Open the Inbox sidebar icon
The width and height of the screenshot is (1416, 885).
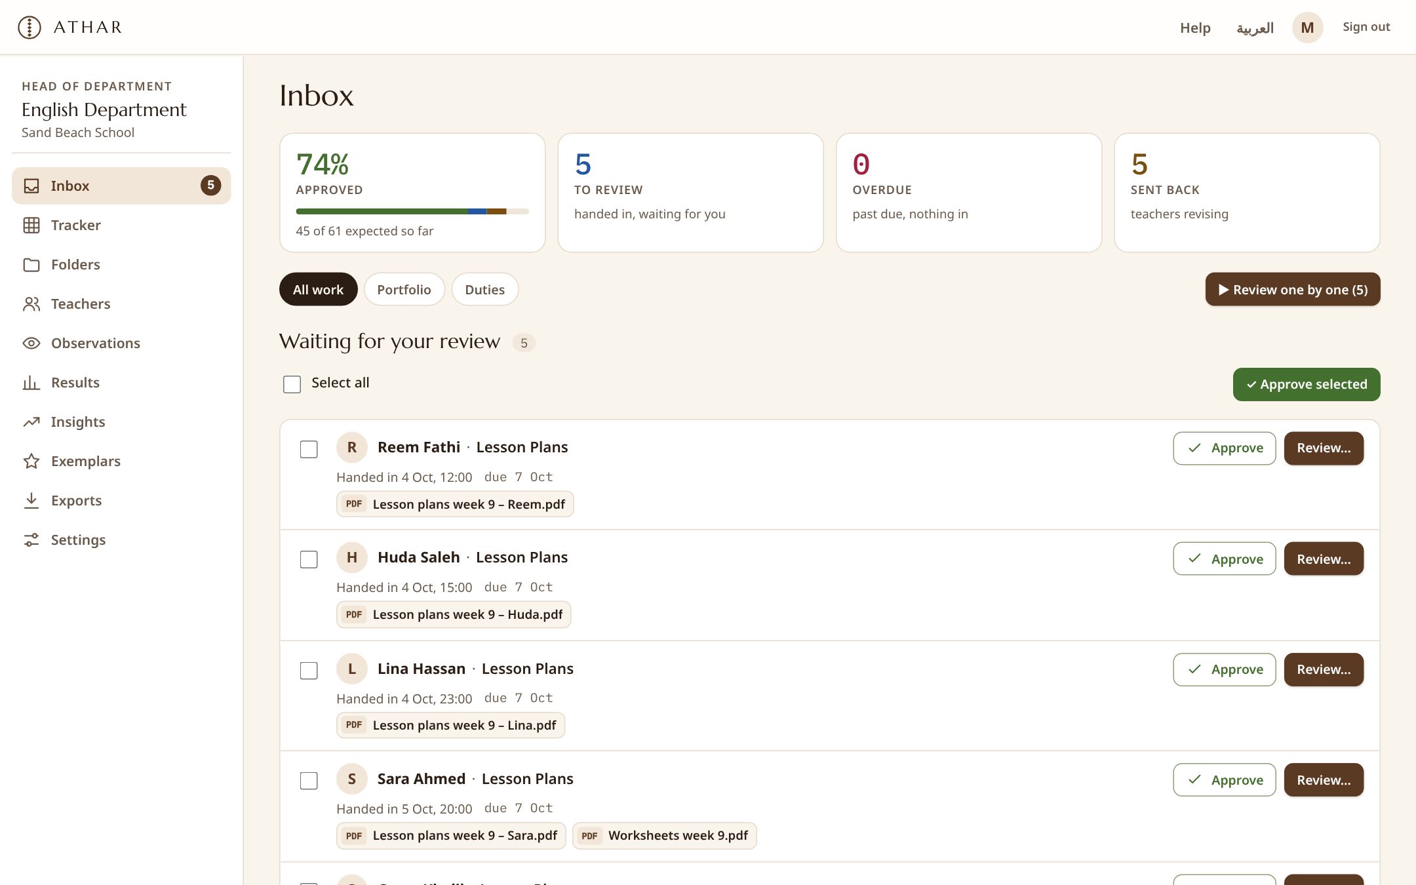point(31,186)
